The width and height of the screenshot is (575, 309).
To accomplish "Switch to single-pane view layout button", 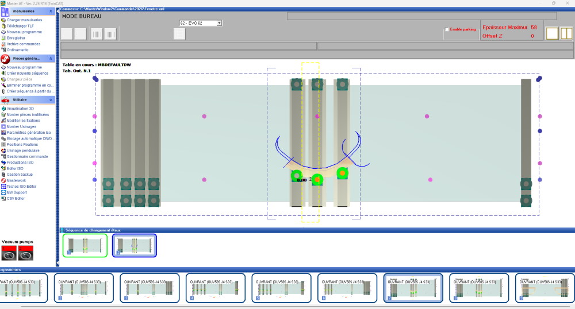I will coord(552,34).
